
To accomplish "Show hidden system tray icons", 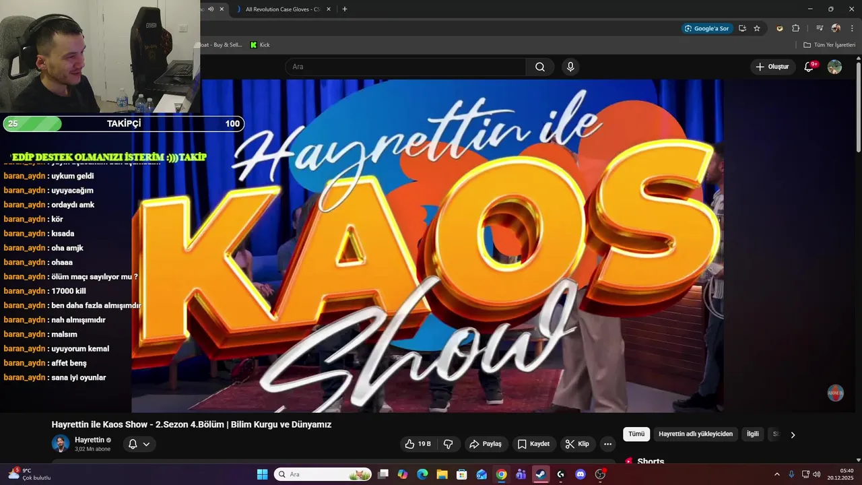I will (776, 474).
